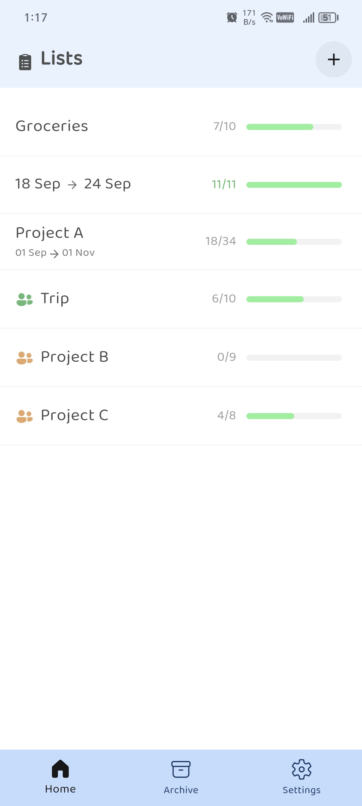Tap the orange shared-users icon beside Project C
The height and width of the screenshot is (806, 362).
24,416
